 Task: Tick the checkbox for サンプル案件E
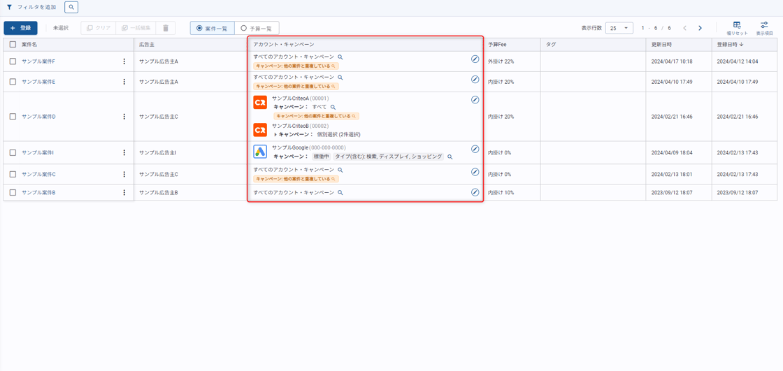click(x=13, y=82)
